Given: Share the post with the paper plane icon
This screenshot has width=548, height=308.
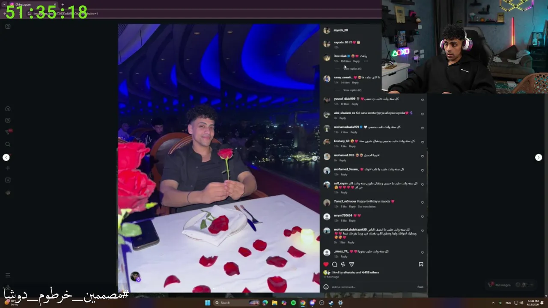Looking at the screenshot, I should [351, 264].
